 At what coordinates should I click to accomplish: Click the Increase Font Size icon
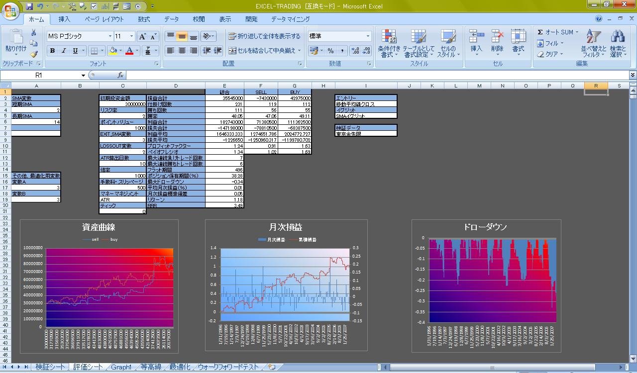click(x=142, y=36)
